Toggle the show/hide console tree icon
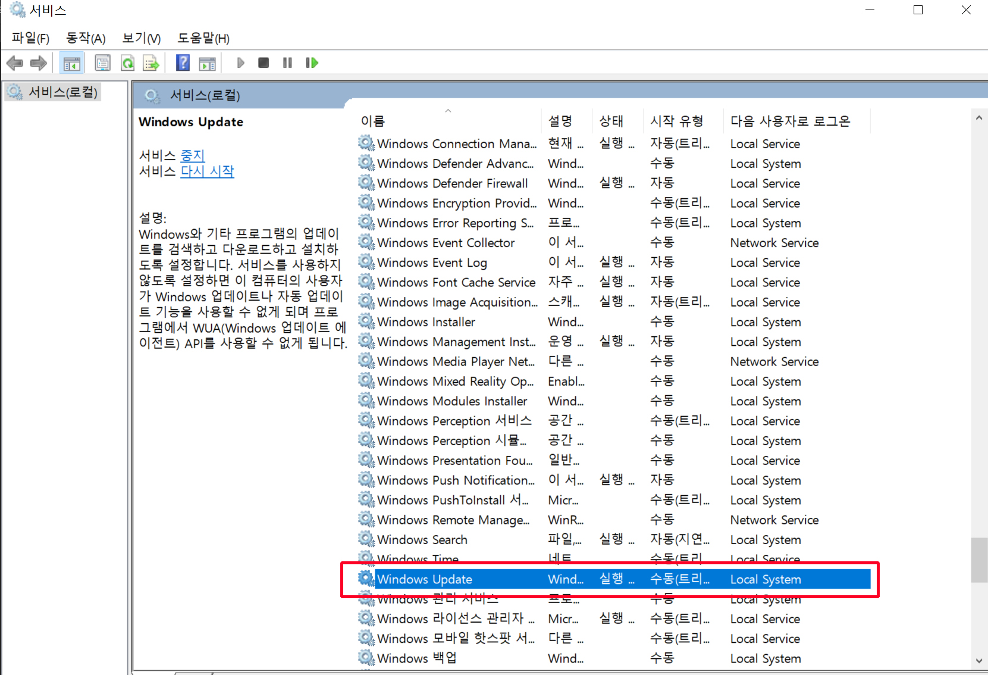Viewport: 988px width, 675px height. pos(72,62)
